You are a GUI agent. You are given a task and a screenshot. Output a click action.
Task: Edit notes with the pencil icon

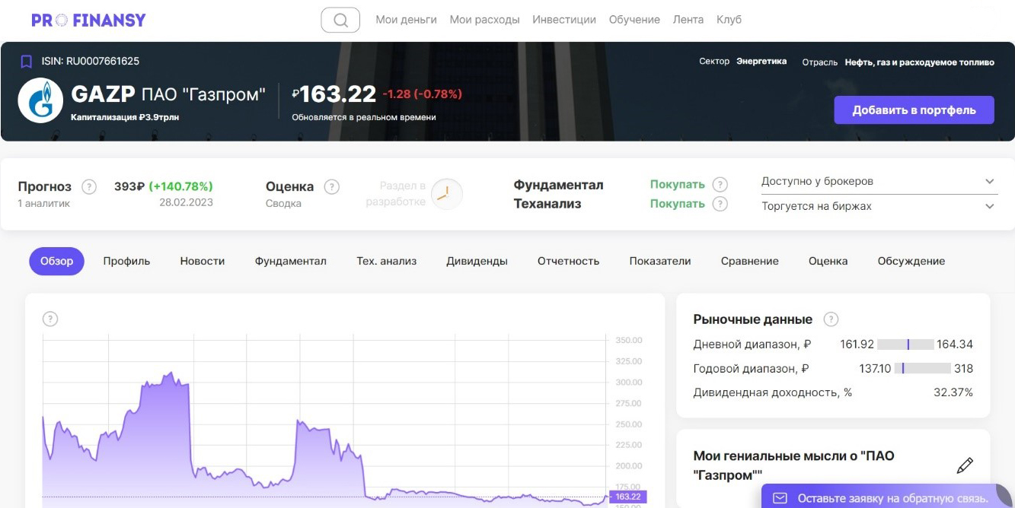pyautogui.click(x=965, y=465)
